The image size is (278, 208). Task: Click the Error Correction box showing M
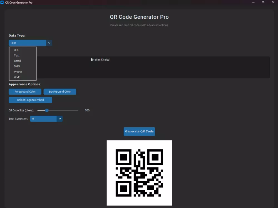point(46,119)
